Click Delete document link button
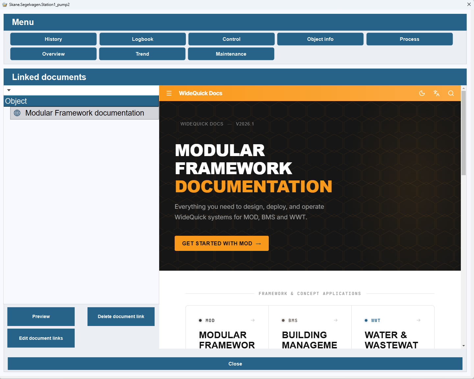 pyautogui.click(x=121, y=316)
